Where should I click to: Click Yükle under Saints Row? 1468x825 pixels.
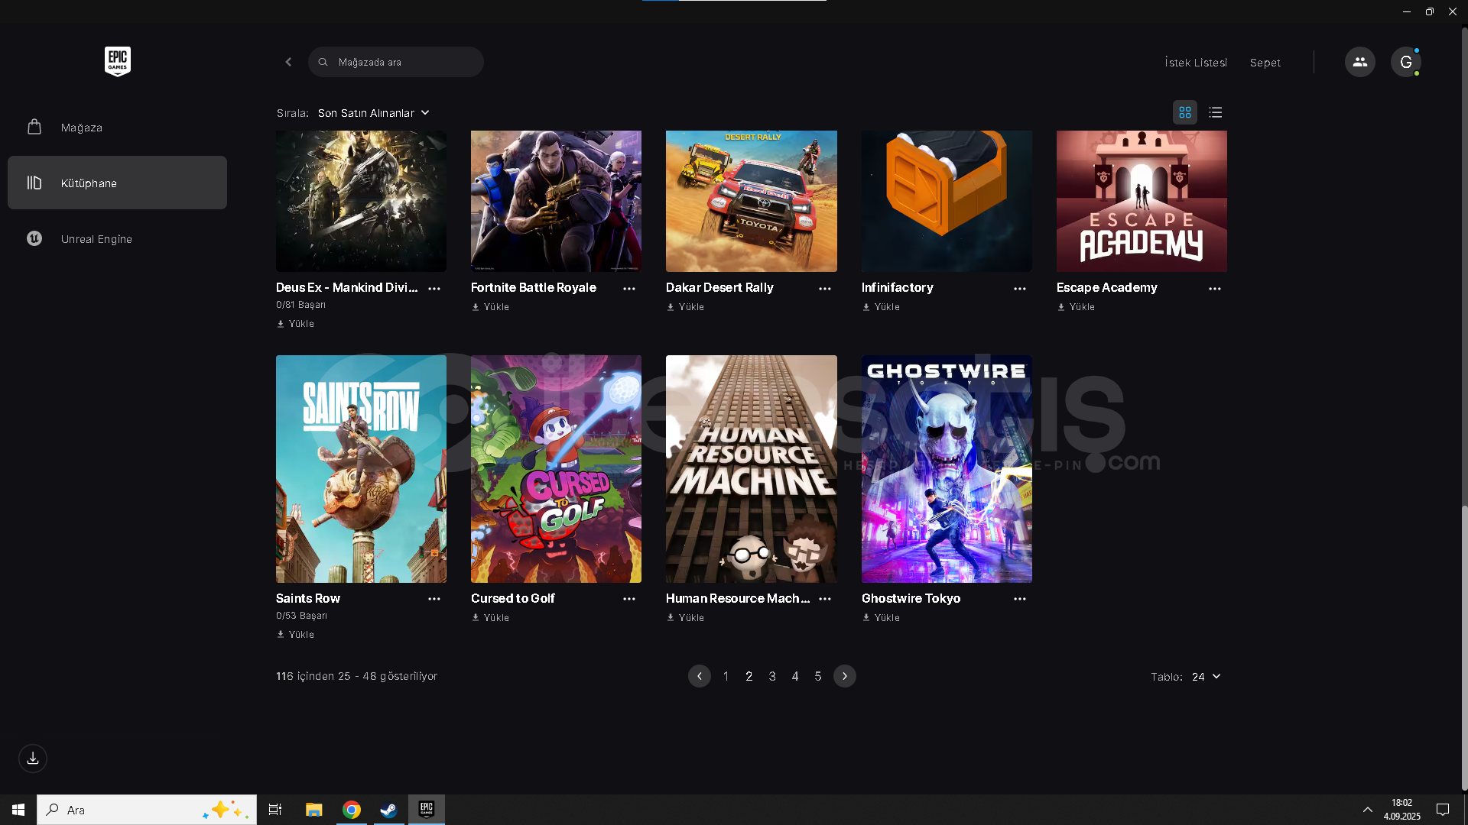click(x=295, y=635)
